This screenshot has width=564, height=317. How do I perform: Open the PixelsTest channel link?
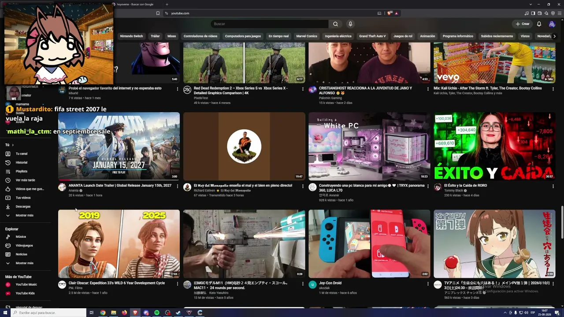(201, 98)
